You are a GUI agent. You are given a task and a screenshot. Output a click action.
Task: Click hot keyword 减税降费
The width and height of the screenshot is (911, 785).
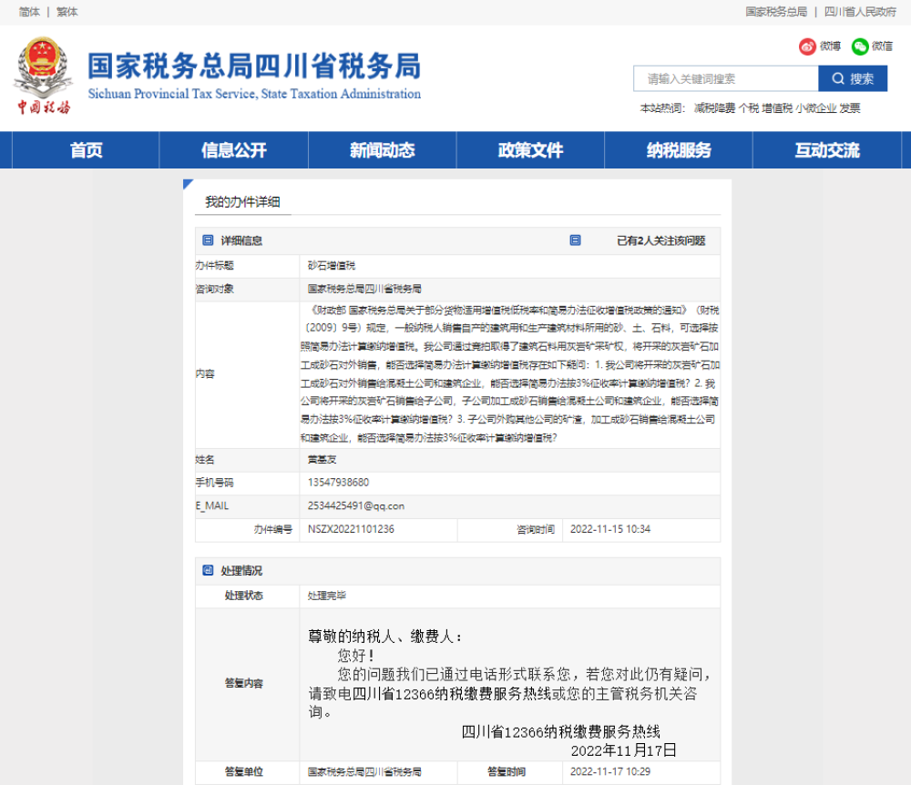click(x=713, y=108)
